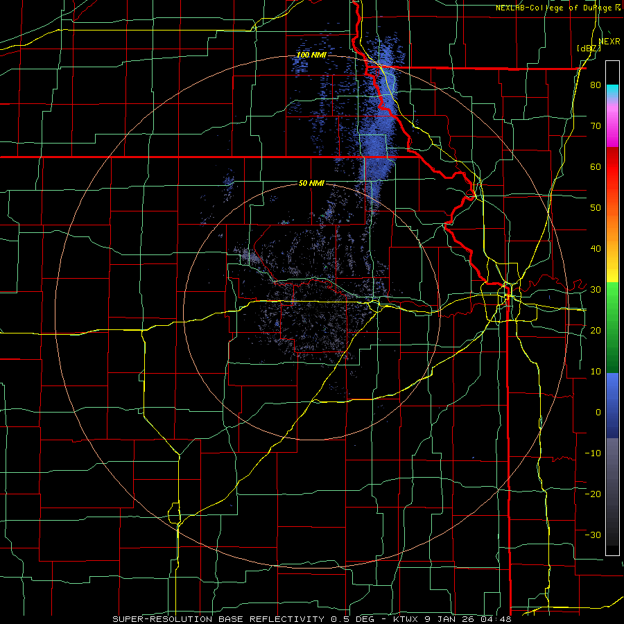This screenshot has width=624, height=624.
Task: Click the -10 value on the dBZ scale
Action: coord(593,453)
